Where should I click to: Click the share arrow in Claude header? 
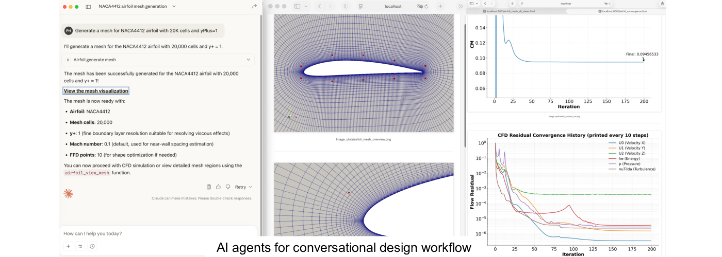pyautogui.click(x=254, y=7)
